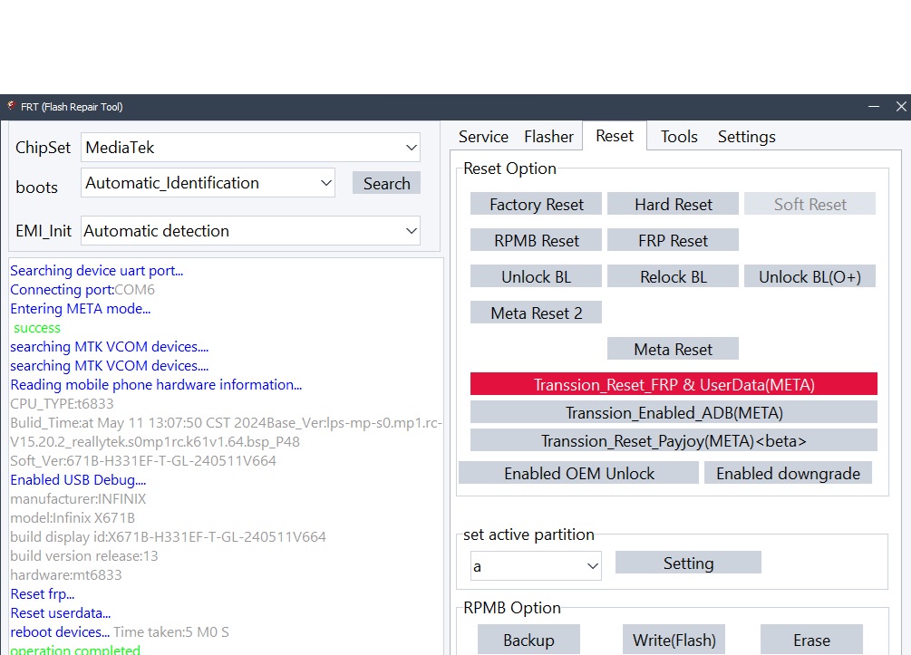
Task: Click Transsion_Enabled_ADB(META) button
Action: point(674,413)
